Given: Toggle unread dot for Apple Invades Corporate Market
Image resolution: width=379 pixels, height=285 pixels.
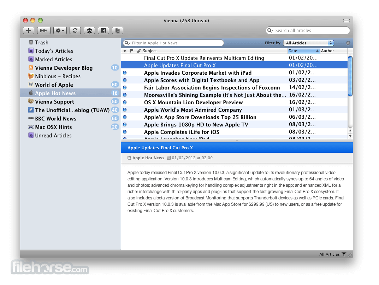Looking at the screenshot, I should tap(125, 73).
